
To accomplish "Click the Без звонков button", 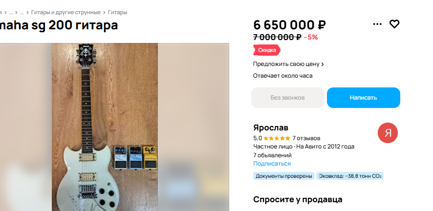I will pos(287,98).
